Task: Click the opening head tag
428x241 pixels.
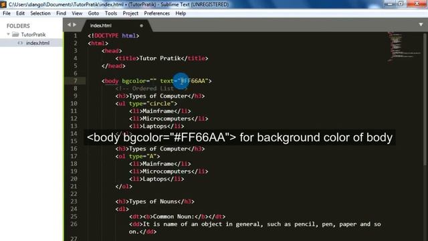Action: tap(112, 51)
